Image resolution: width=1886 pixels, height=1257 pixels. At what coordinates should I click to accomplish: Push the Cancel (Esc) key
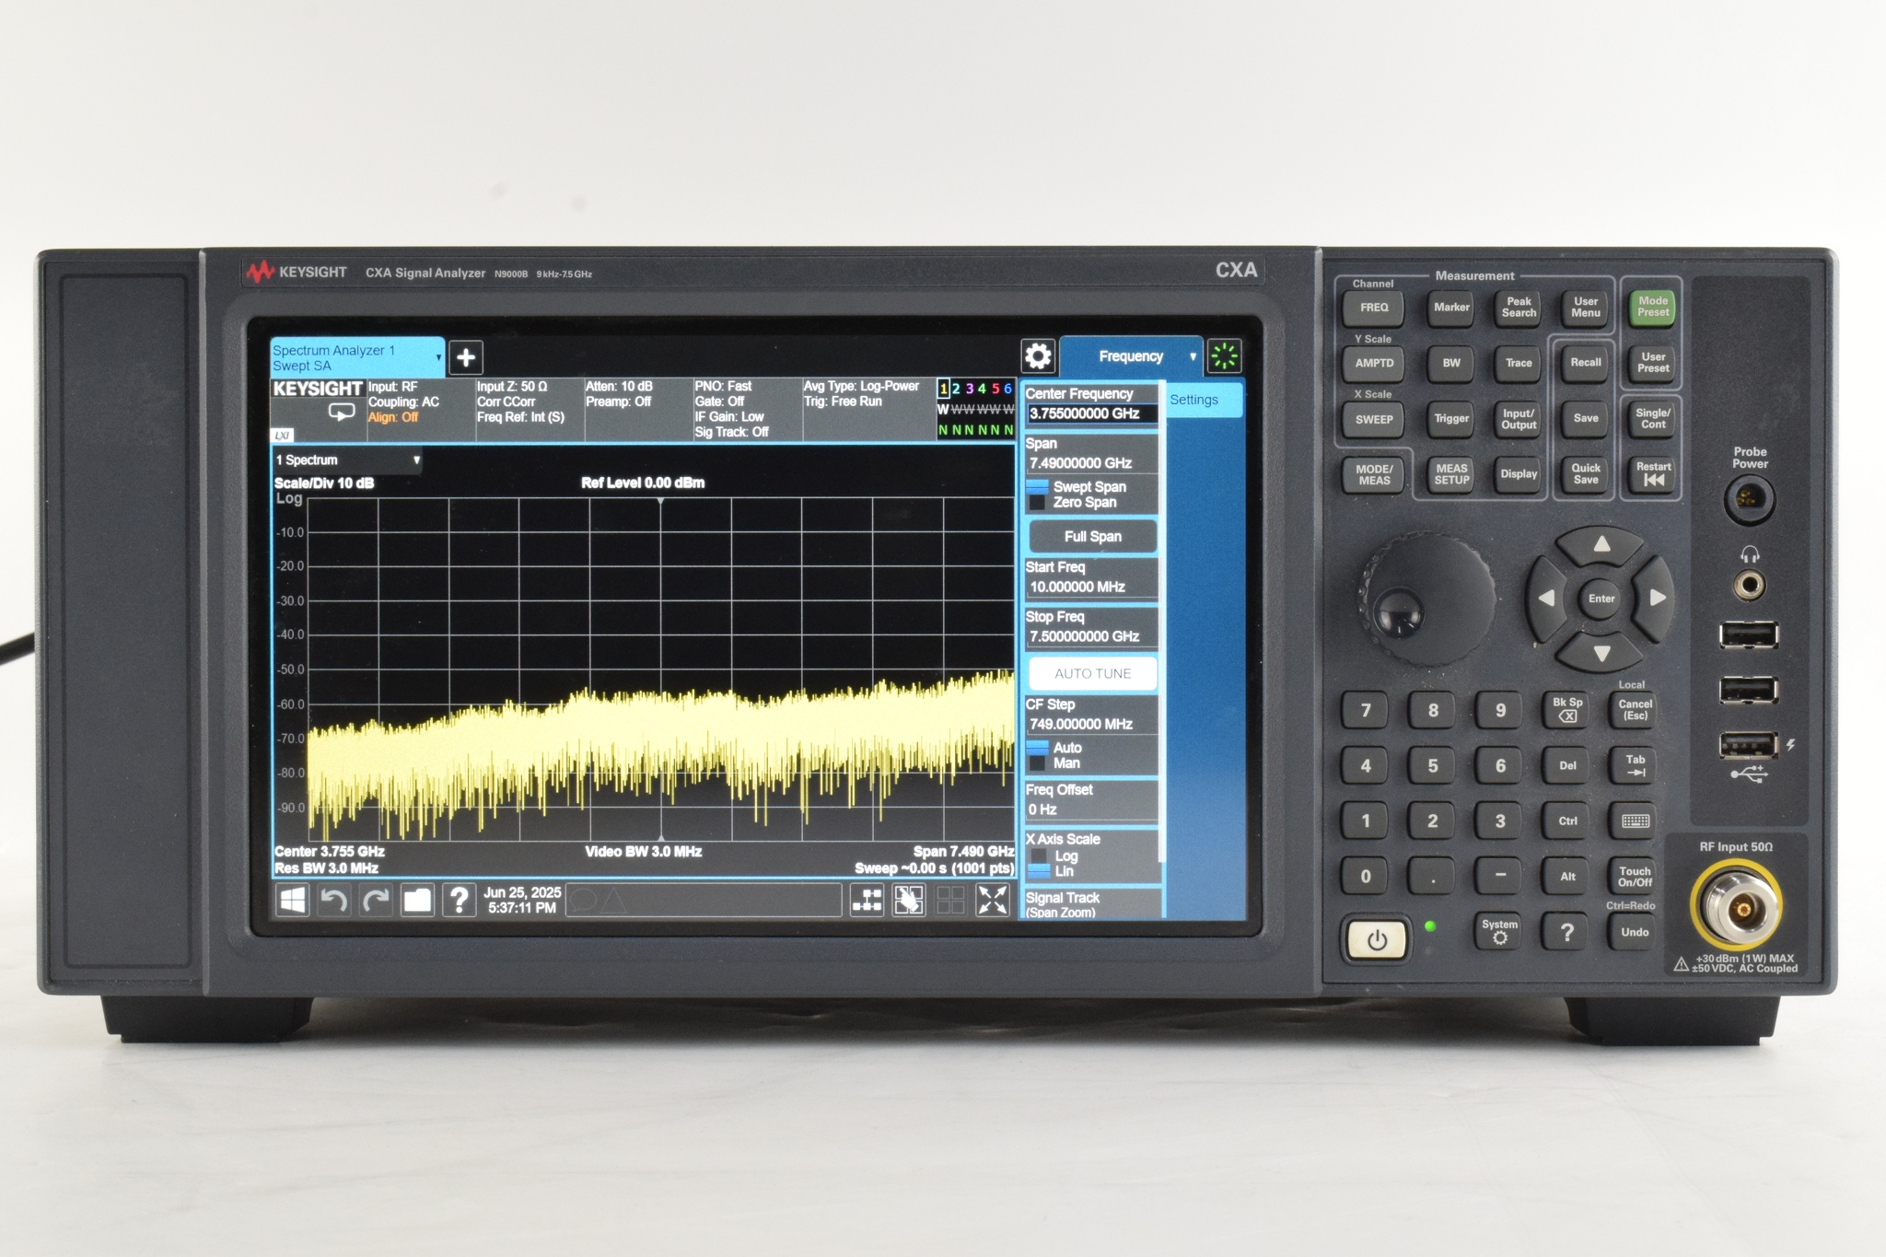[x=1635, y=709]
